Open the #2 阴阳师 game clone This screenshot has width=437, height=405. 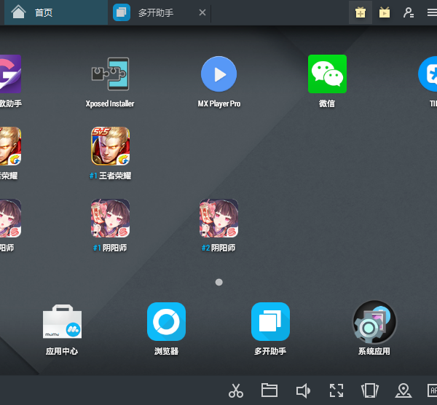[219, 219]
